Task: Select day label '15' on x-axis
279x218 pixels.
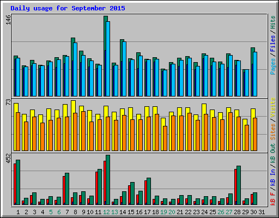Action: [131, 212]
